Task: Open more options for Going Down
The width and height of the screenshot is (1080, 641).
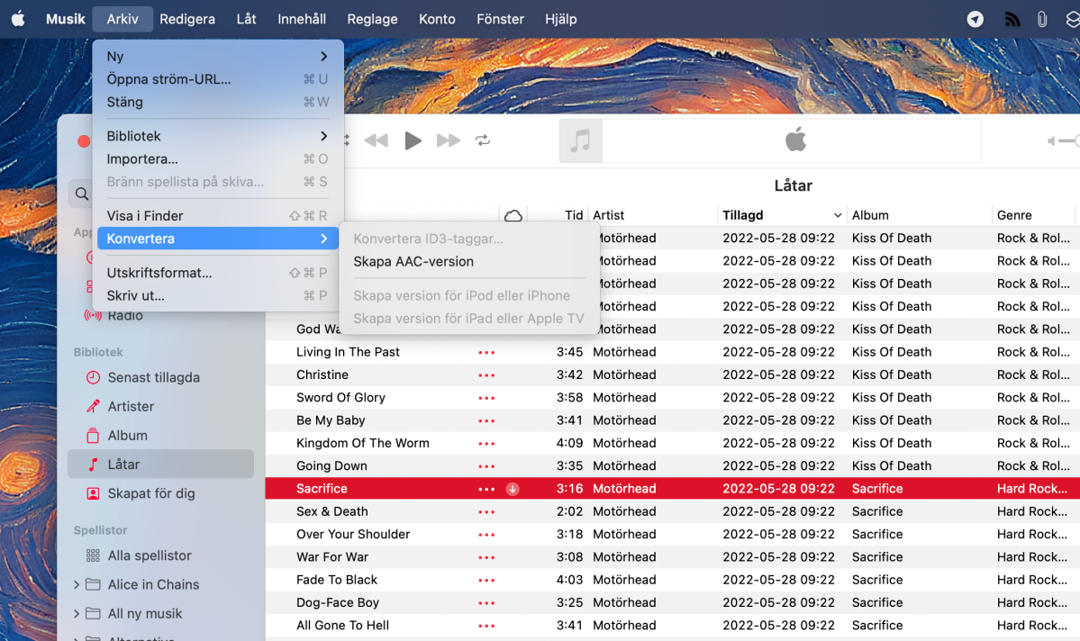Action: (x=486, y=466)
